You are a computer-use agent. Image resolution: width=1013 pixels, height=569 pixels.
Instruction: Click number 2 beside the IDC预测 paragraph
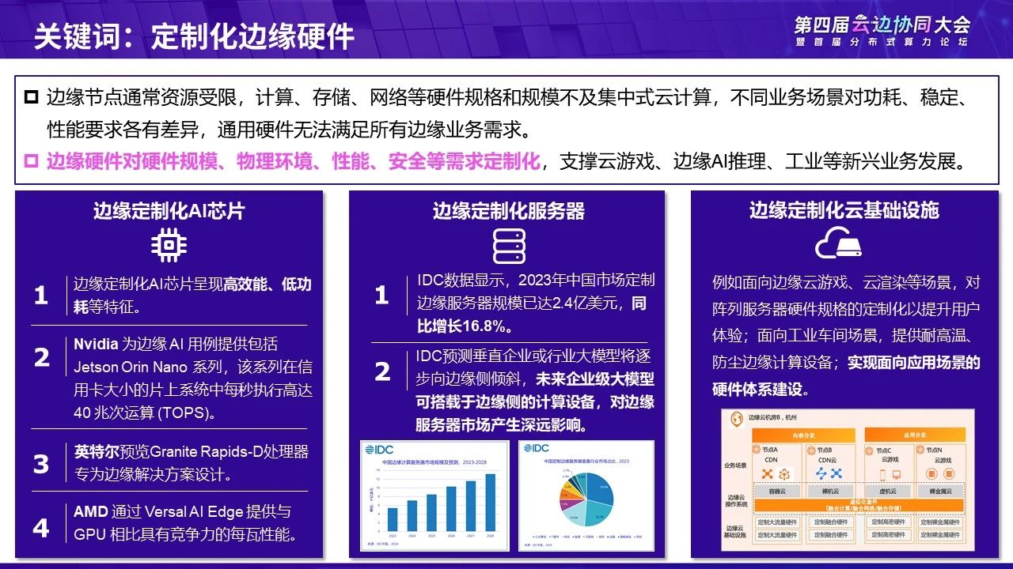coord(382,371)
